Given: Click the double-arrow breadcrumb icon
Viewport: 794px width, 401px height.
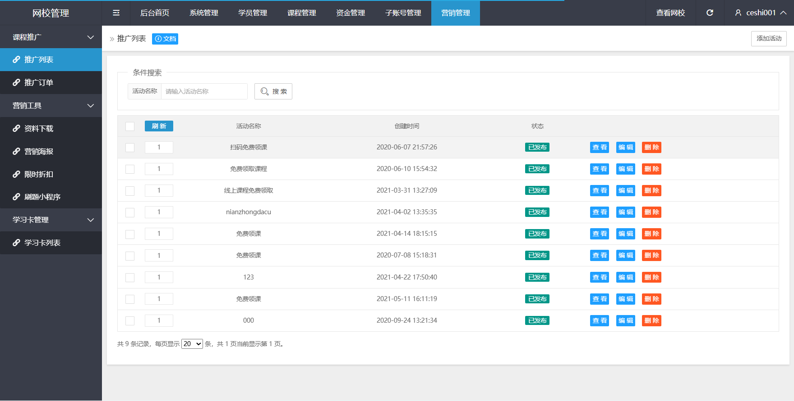Looking at the screenshot, I should click(x=112, y=39).
